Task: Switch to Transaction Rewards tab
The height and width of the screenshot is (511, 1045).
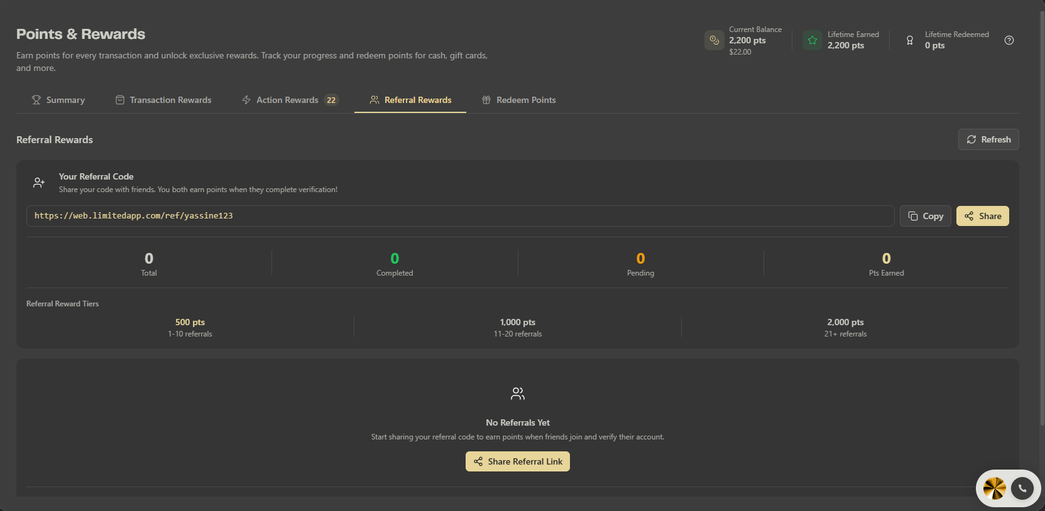Action: [163, 100]
